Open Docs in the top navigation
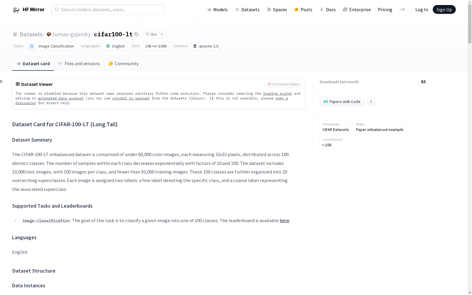 pos(328,9)
